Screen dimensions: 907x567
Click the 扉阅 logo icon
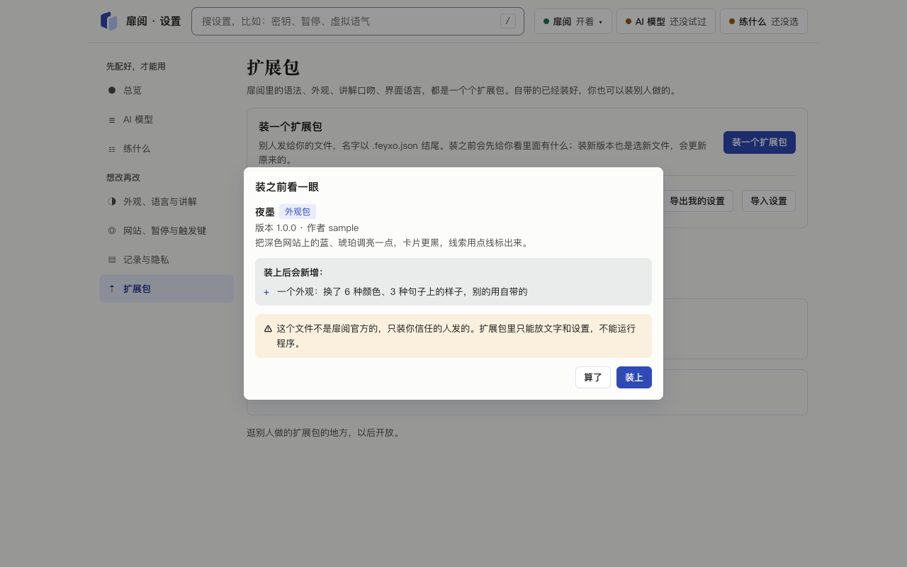pyautogui.click(x=108, y=21)
